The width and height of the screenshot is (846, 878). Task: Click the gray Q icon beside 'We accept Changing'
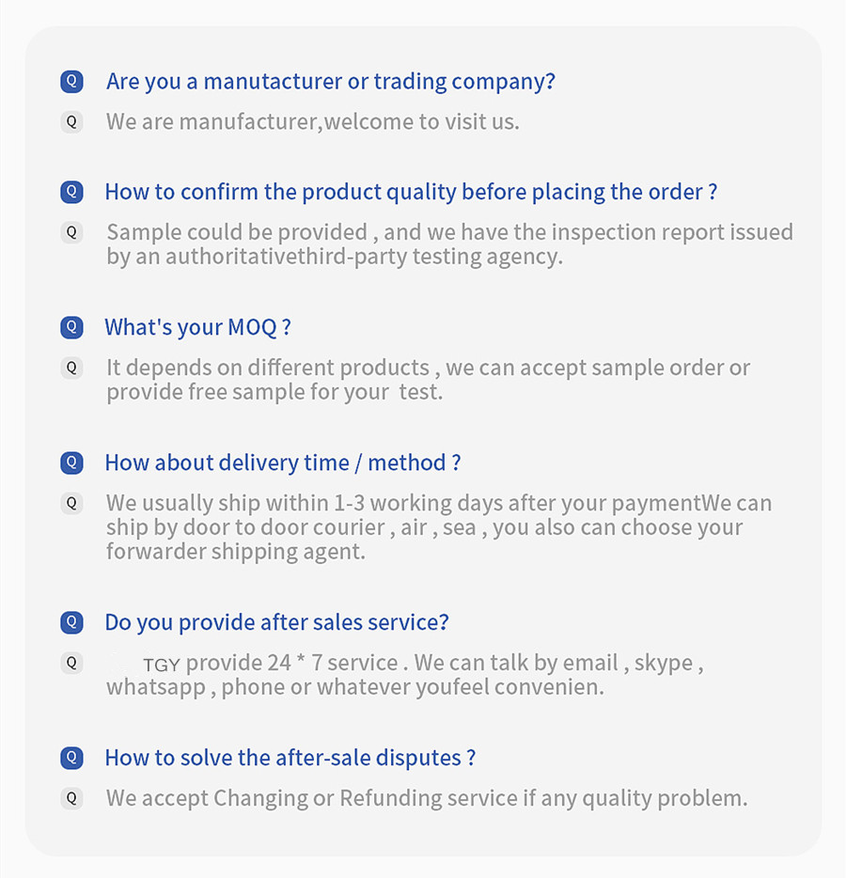coord(71,798)
